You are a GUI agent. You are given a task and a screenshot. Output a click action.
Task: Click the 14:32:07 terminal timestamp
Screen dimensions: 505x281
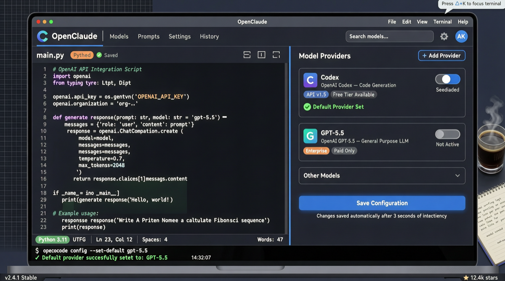click(x=201, y=257)
